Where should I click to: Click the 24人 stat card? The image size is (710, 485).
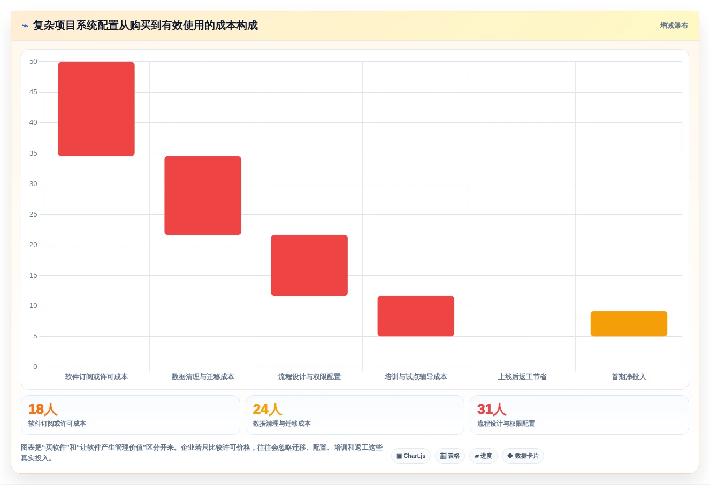355,415
